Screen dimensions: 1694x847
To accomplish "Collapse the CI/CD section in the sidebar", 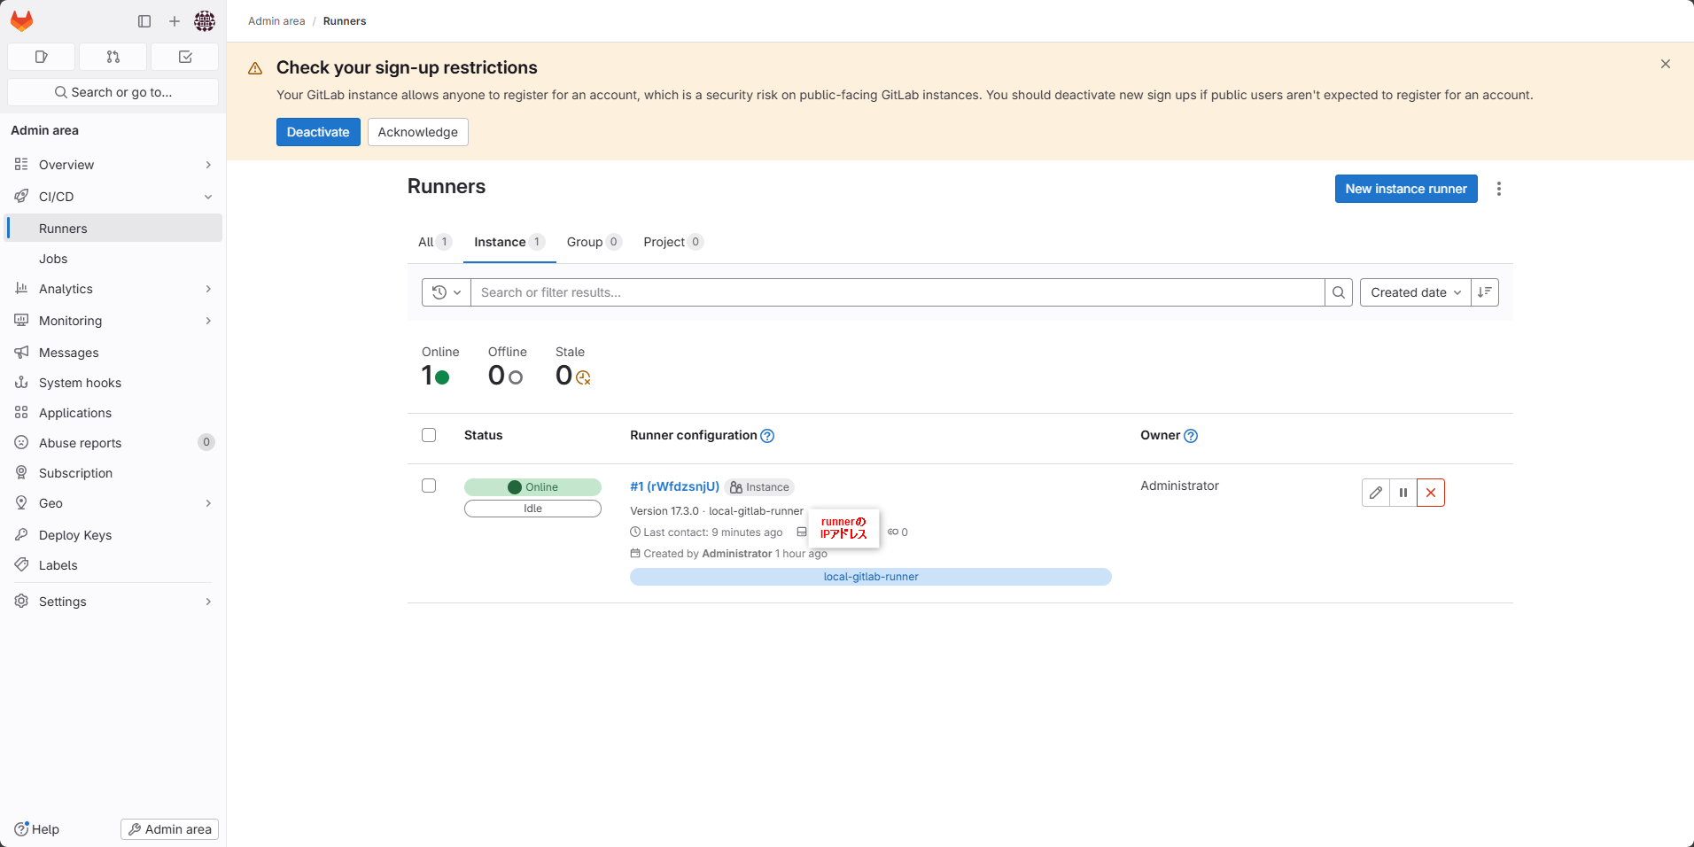I will point(207,196).
